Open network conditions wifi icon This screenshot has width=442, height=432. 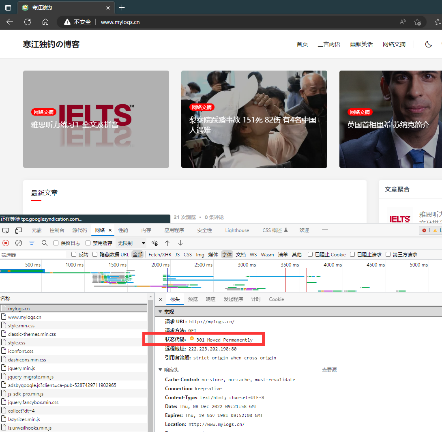pos(155,243)
